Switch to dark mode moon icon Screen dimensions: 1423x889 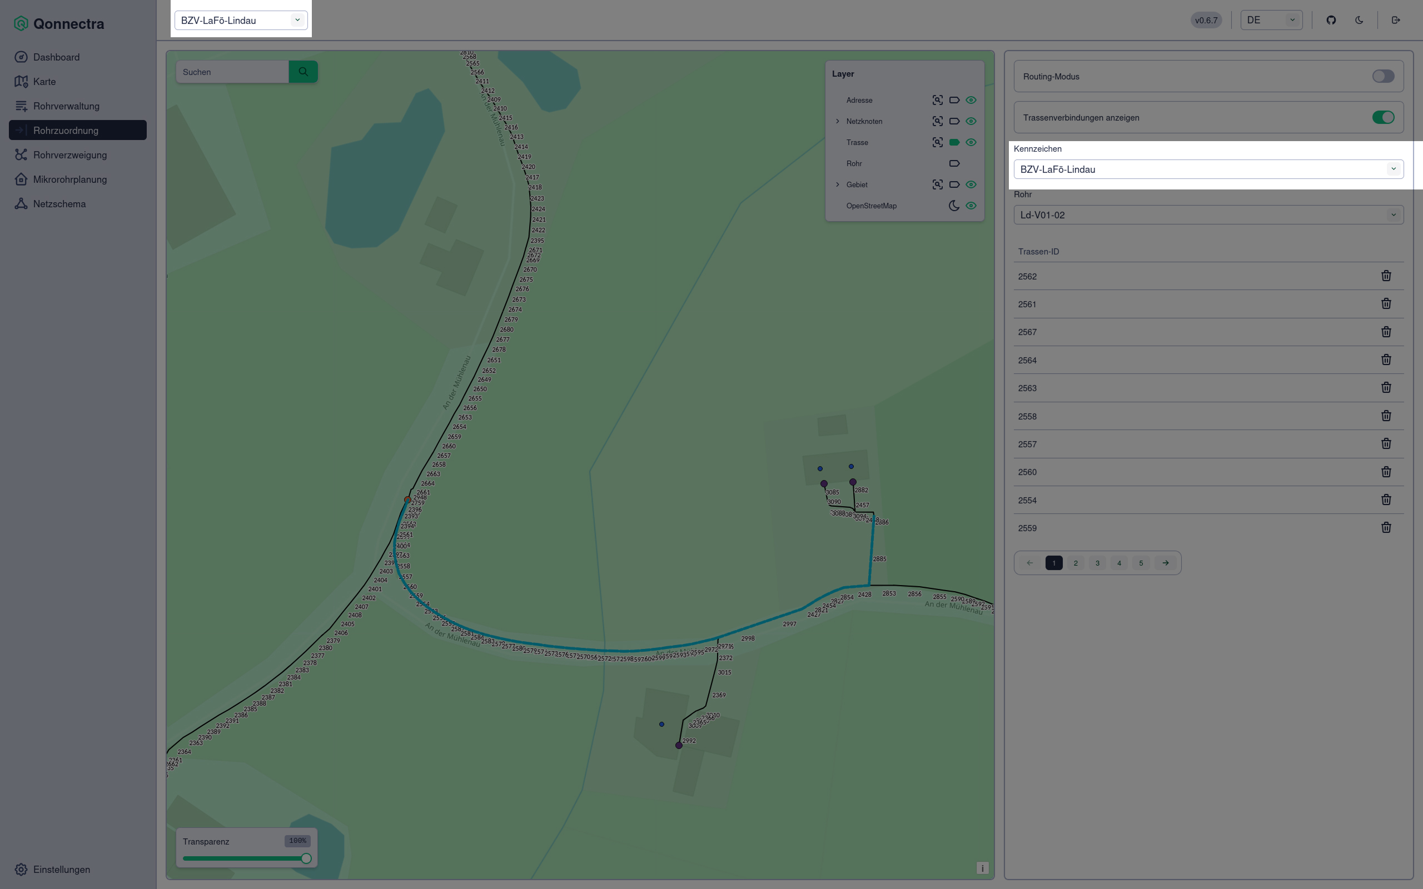point(1359,20)
